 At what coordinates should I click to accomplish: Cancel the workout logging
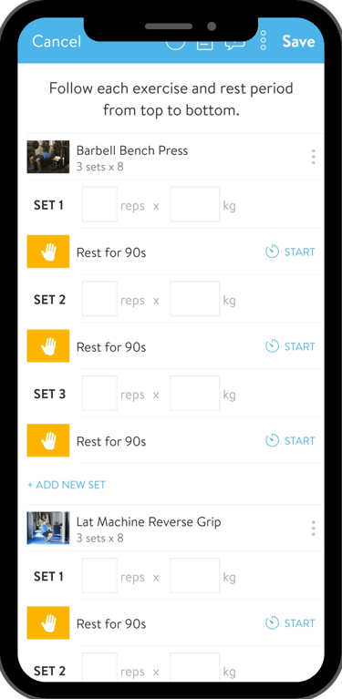click(x=57, y=41)
